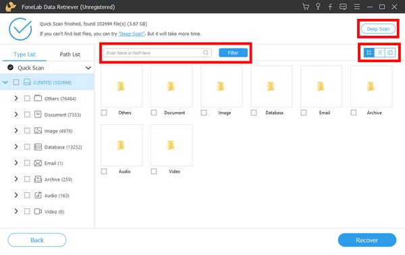The image size is (405, 255).
Task: Switch to thumbnail grid view
Action: (x=369, y=53)
